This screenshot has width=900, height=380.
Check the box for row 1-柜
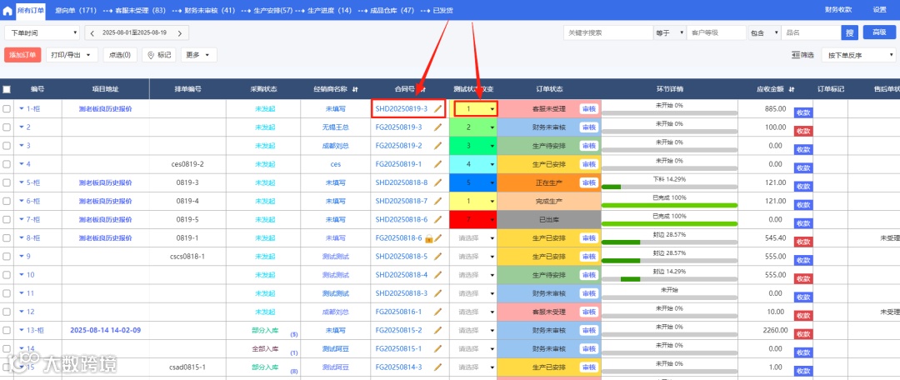(7, 108)
